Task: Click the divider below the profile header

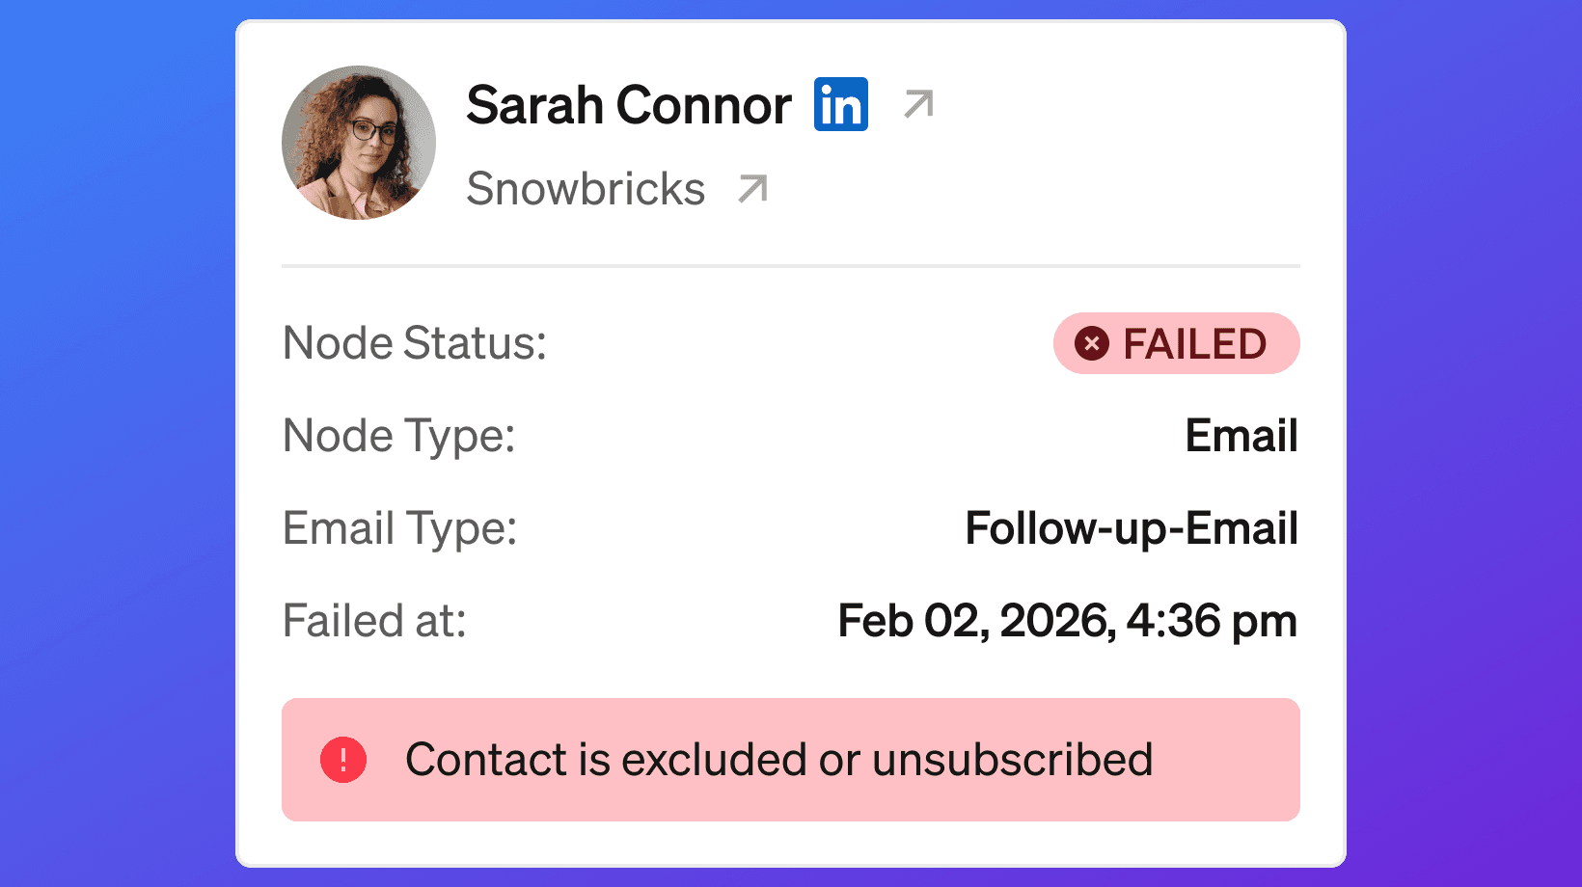Action: [x=791, y=266]
